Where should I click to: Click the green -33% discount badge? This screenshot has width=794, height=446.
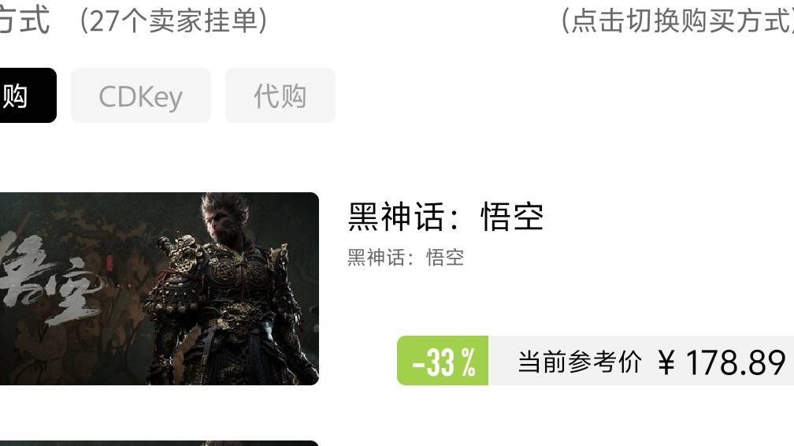(x=443, y=360)
